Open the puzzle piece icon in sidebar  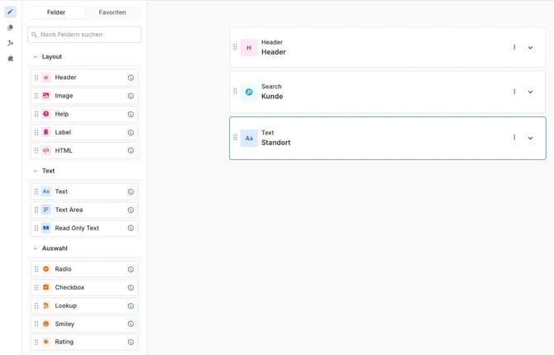[10, 59]
